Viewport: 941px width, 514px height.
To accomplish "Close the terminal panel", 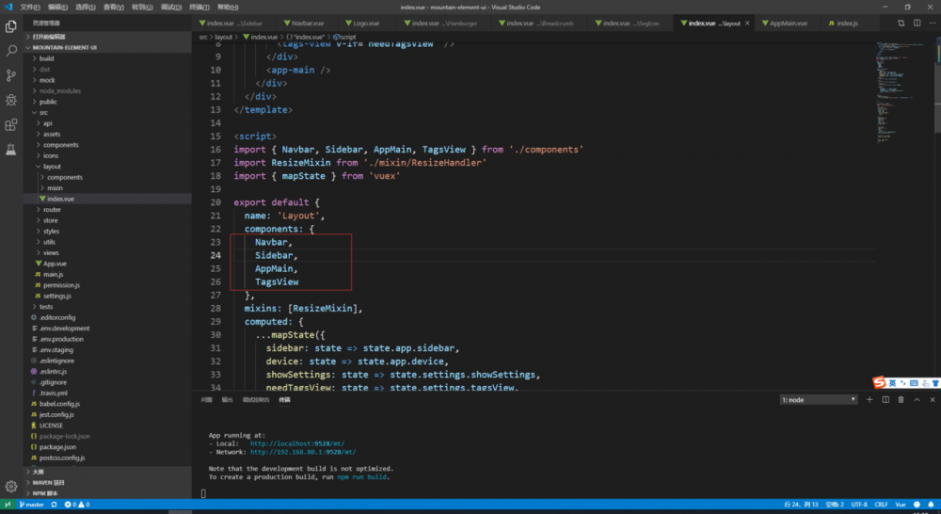I will tap(931, 399).
